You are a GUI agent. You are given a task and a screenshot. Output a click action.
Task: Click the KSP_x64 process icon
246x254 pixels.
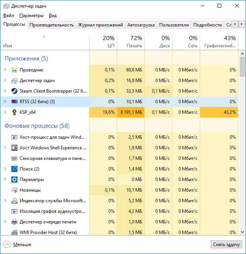click(14, 112)
